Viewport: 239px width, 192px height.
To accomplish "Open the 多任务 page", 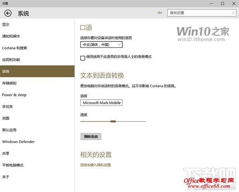I will coord(37,106).
